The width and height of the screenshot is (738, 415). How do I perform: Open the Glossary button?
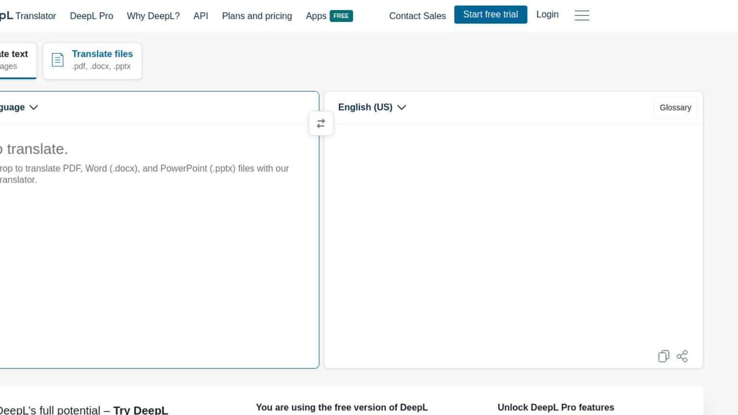coord(676,108)
